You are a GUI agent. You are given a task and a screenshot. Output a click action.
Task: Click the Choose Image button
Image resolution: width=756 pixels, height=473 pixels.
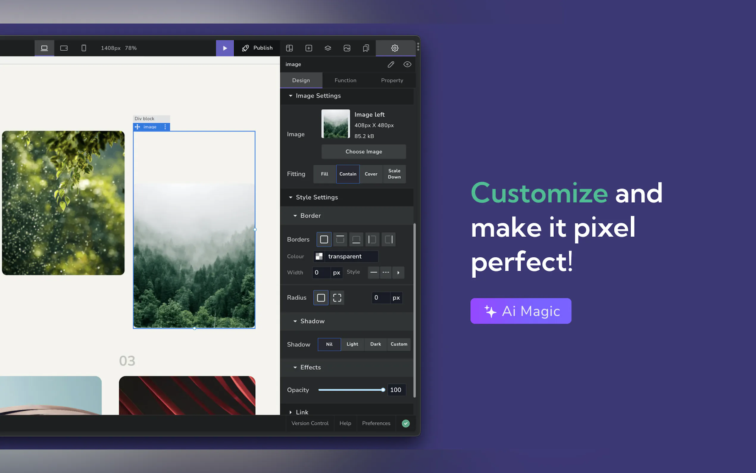[x=363, y=152]
